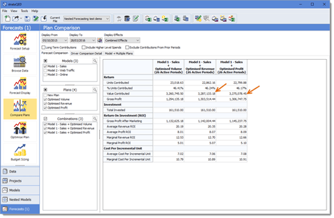
Task: Open the Help menu
Action: coord(34,11)
